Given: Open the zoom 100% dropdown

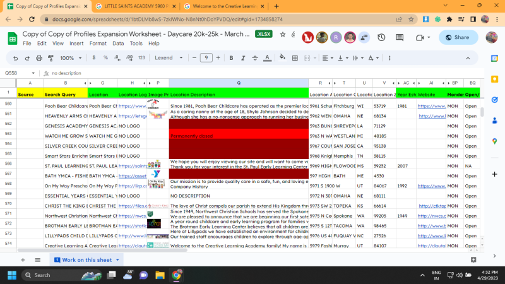Looking at the screenshot, I should (71, 58).
